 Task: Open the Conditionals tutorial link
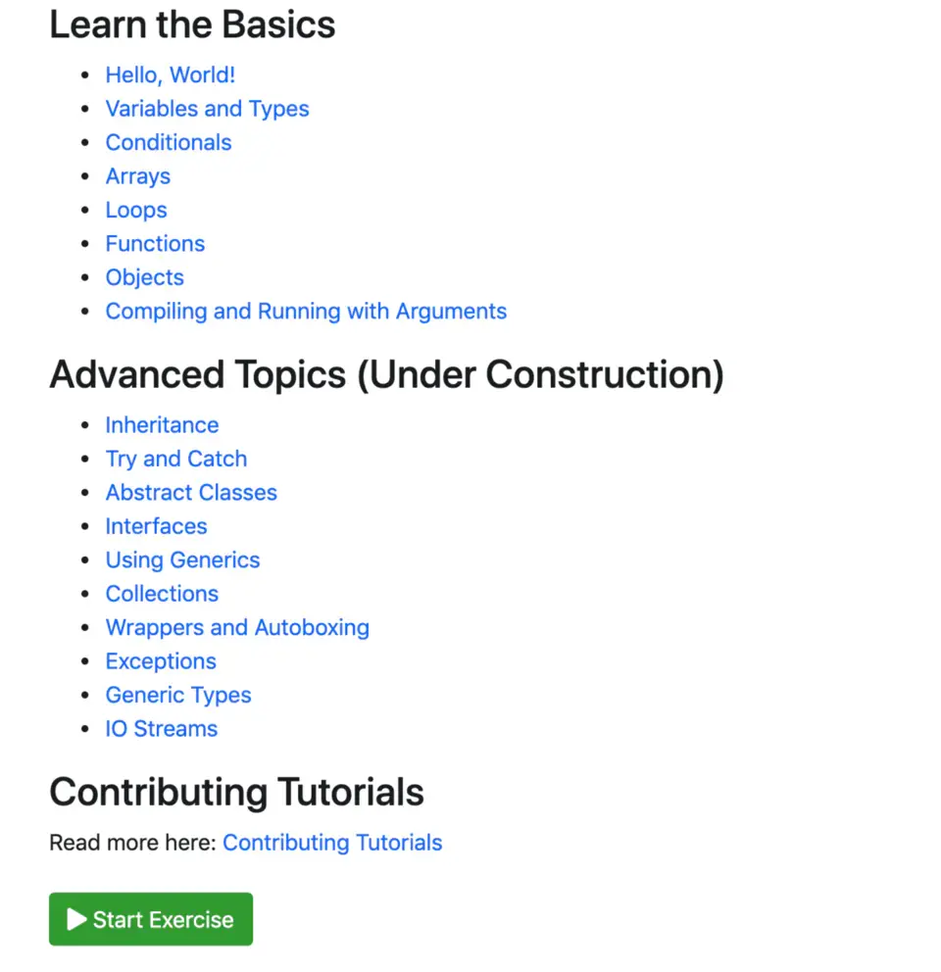click(168, 143)
